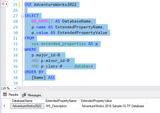Click line number 25 in the editor
The image size is (160, 113).
point(15,5)
